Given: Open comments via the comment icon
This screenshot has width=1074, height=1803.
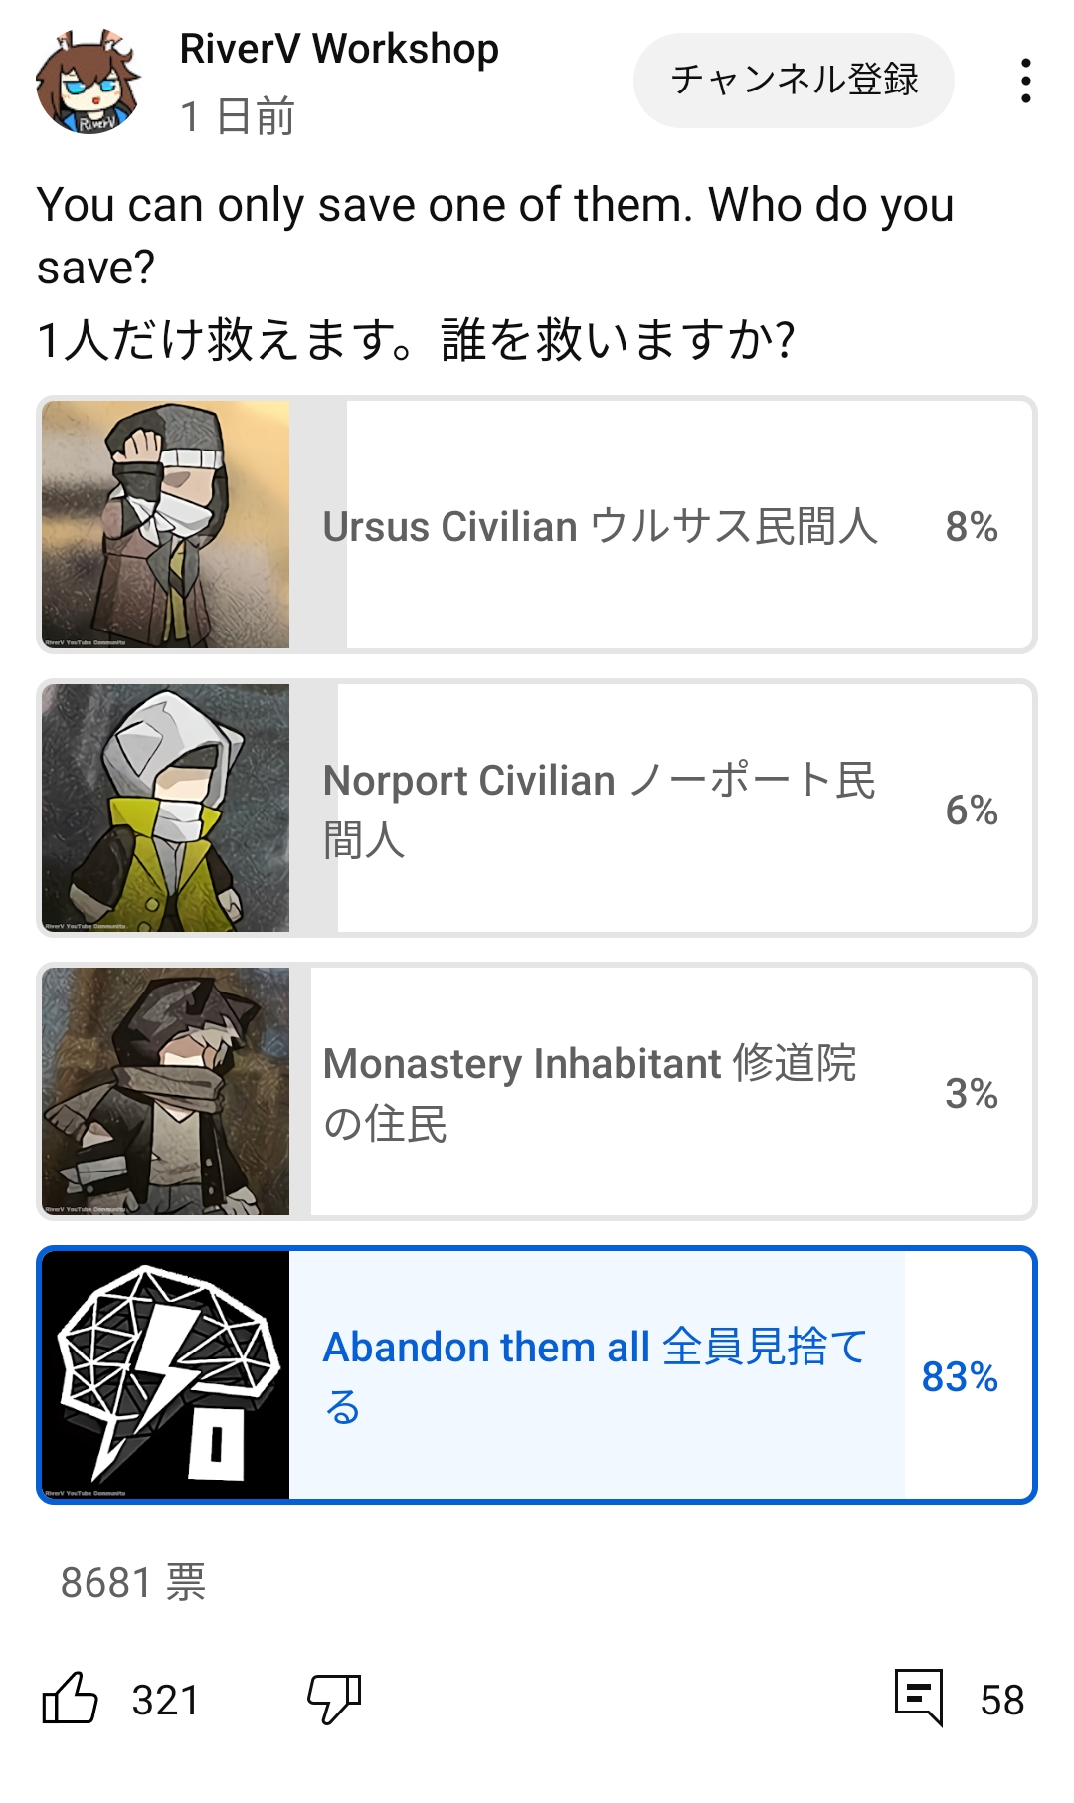Looking at the screenshot, I should tap(918, 1697).
